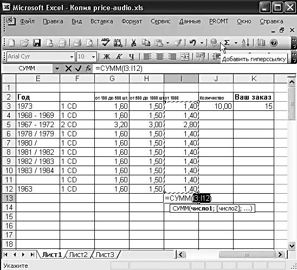Cancel formula entry with the X button
Viewport: 297px width, 270px height.
point(68,68)
